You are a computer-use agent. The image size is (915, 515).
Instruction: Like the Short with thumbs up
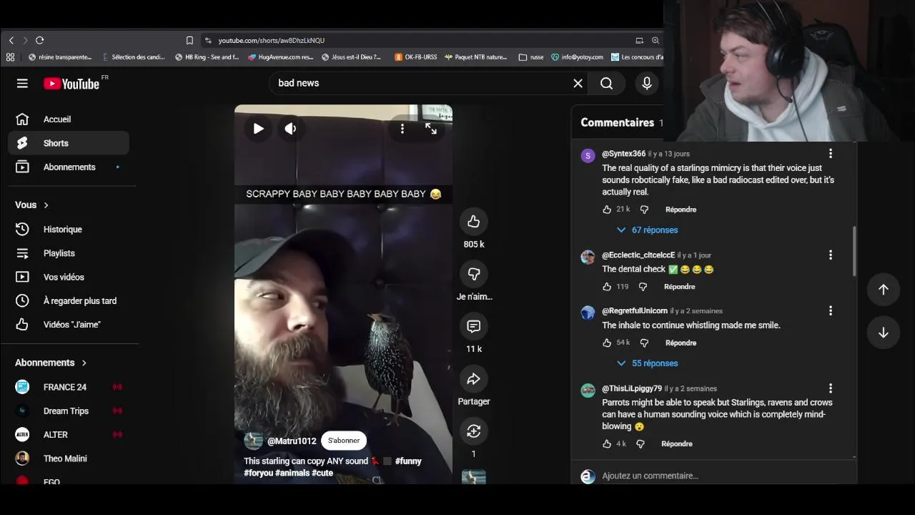[x=473, y=222]
